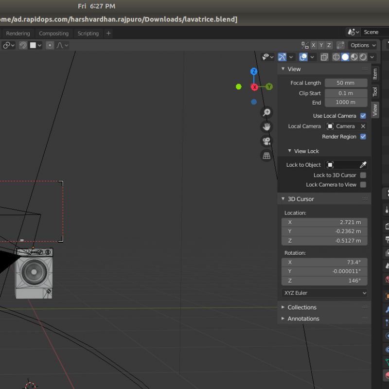Switch to Scripting workspace tab
The image size is (389, 389).
(88, 34)
